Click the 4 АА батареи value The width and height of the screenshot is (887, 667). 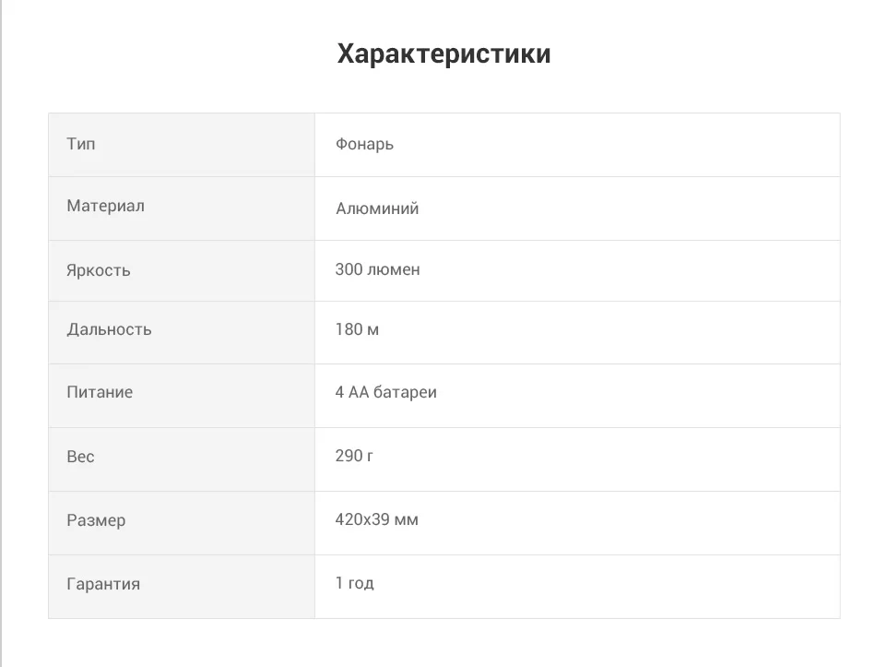coord(385,392)
